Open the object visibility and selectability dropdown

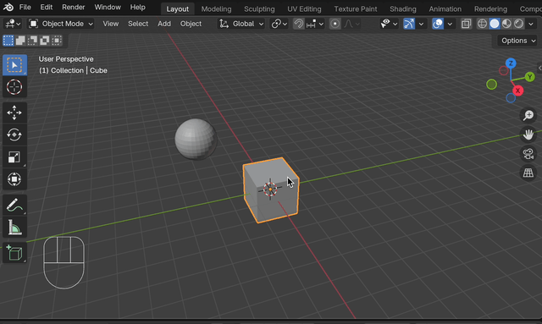coord(389,24)
